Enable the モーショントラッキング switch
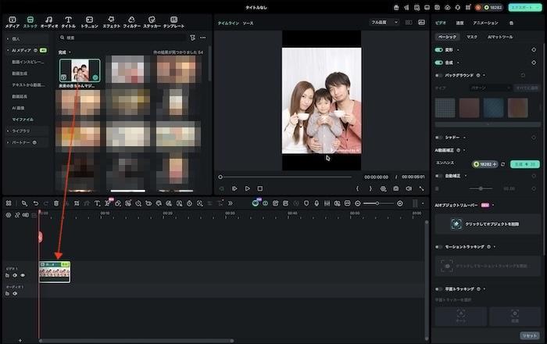This screenshot has height=344, width=547. pyautogui.click(x=438, y=246)
